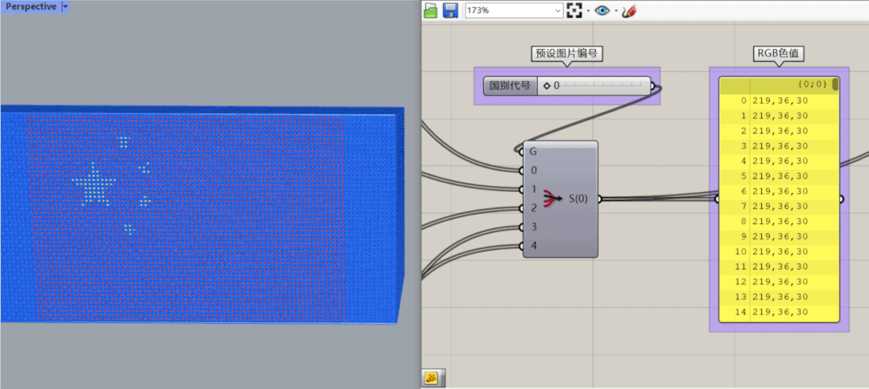Open a Grasshopper file with the folder icon
Viewport: 869px width, 389px height.
tap(431, 10)
